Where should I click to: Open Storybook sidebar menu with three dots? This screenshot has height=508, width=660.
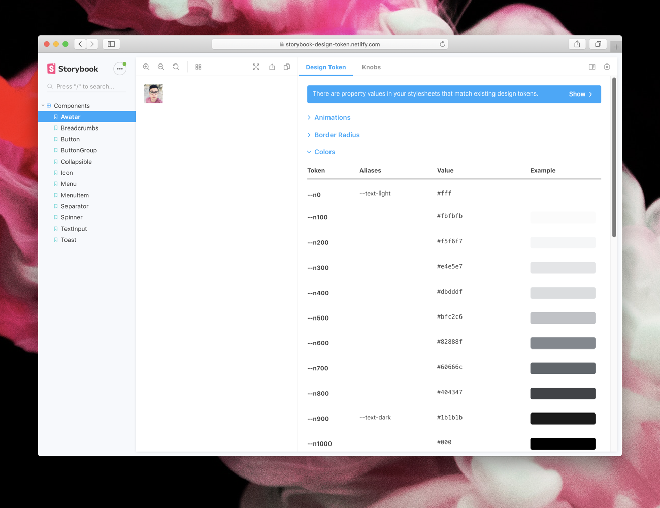point(120,69)
